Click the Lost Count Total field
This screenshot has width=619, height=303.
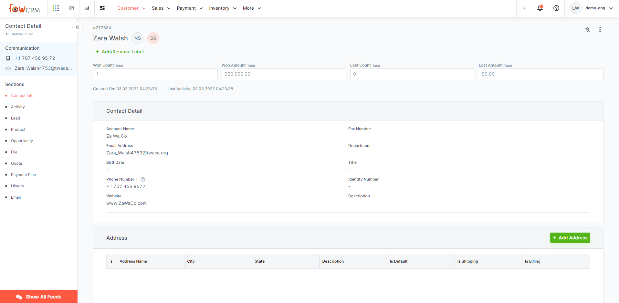pos(413,74)
